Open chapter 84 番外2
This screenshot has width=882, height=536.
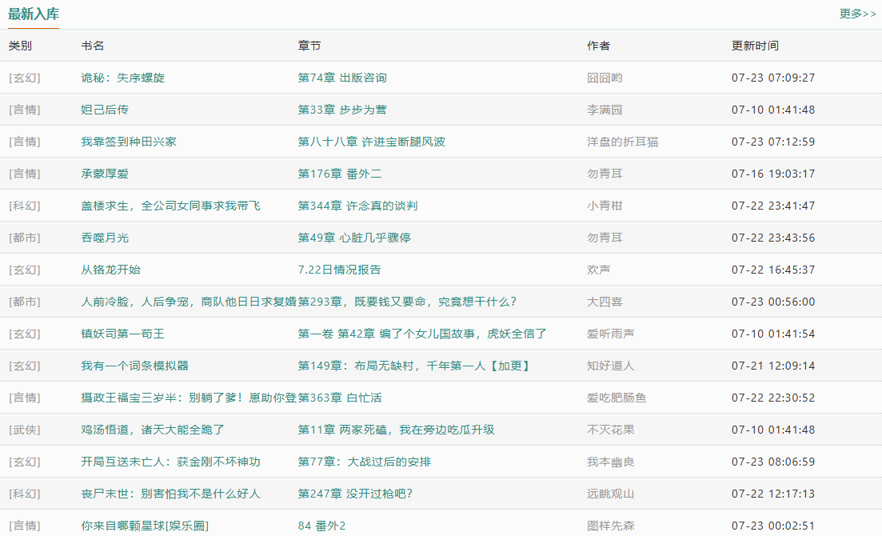pos(321,527)
